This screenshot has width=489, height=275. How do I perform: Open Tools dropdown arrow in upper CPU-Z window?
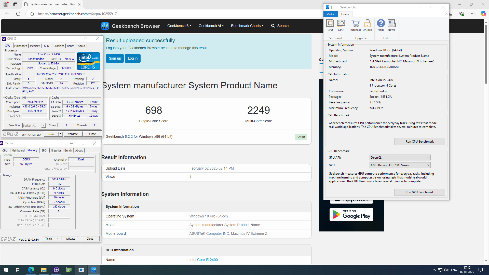pyautogui.click(x=60, y=134)
